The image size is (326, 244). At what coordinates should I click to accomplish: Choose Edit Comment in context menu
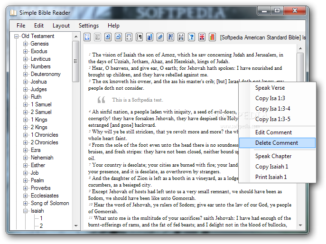tap(277, 132)
